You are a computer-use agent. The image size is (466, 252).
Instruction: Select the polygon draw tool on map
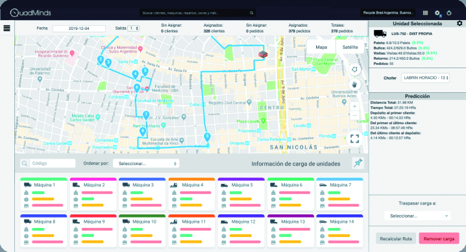(x=354, y=69)
